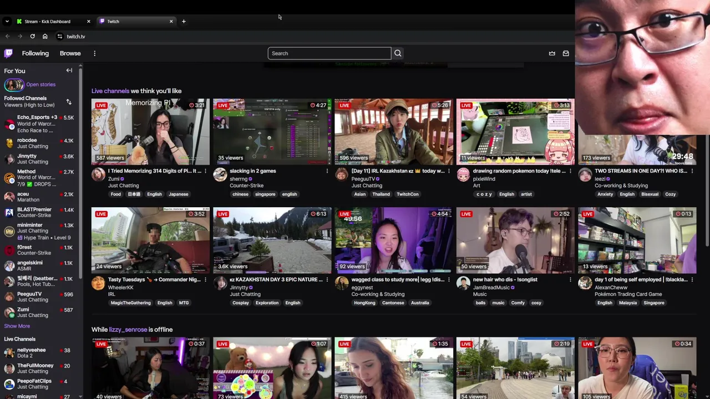Image resolution: width=710 pixels, height=399 pixels.
Task: Click Show More under followed channels
Action: [x=17, y=326]
